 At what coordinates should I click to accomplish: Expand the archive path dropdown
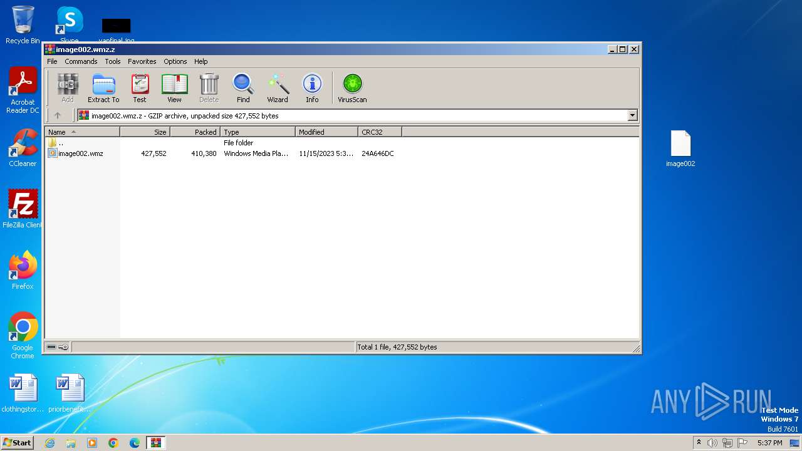632,115
